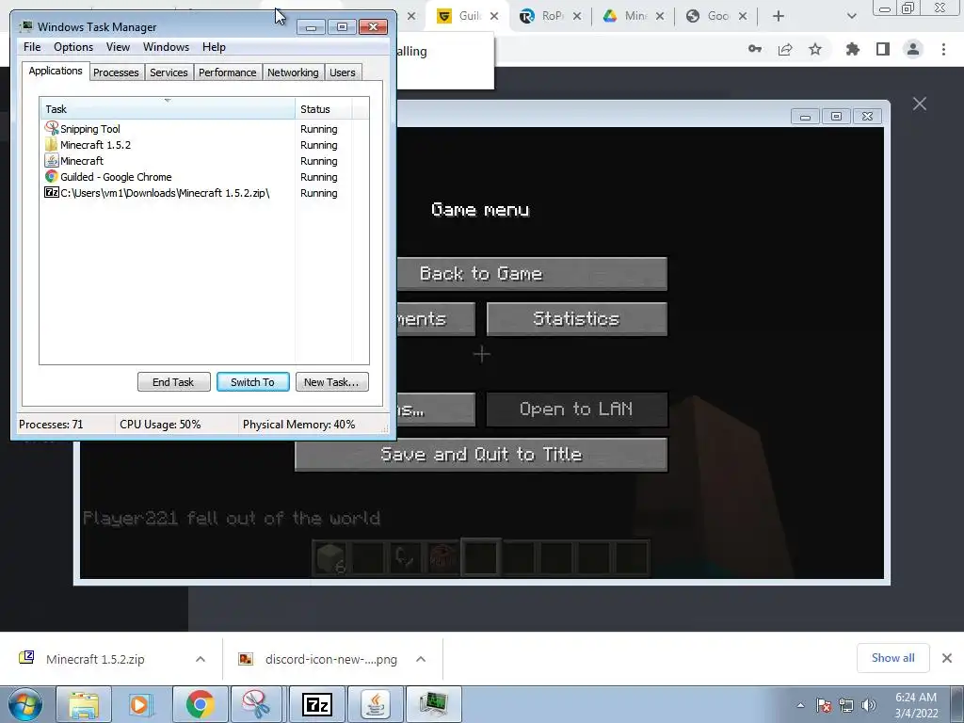
Task: Open the View menu in Task Manager
Action: tap(118, 47)
